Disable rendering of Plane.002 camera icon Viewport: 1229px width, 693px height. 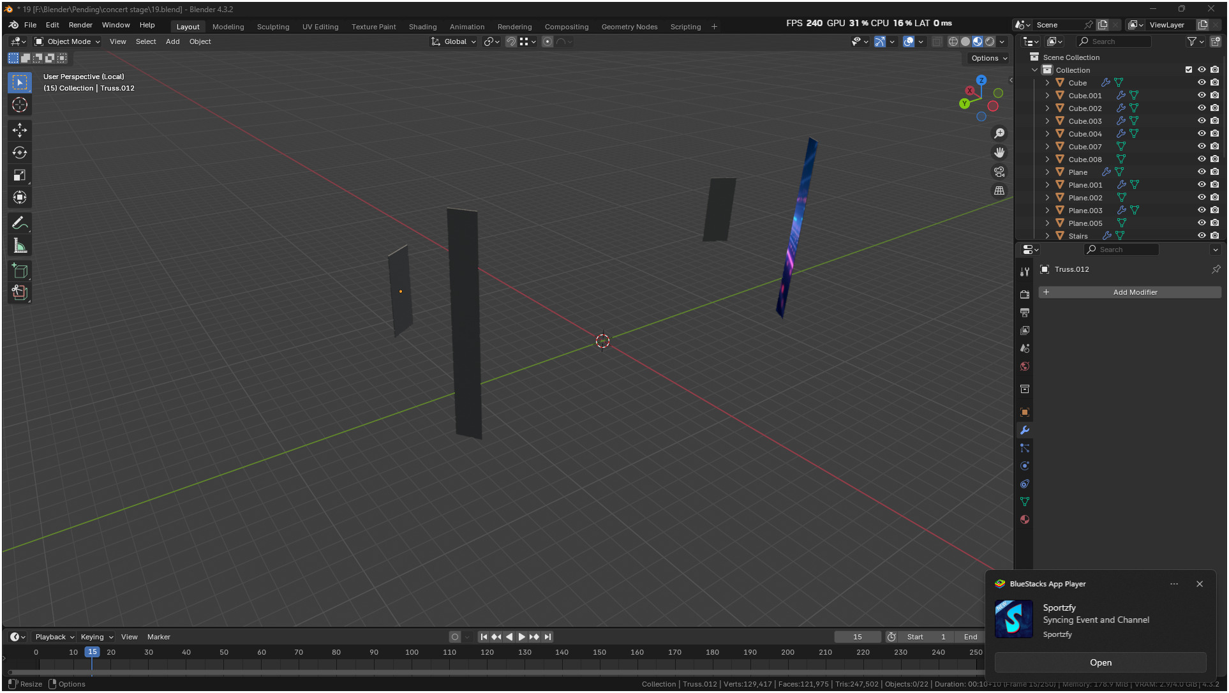(x=1215, y=197)
